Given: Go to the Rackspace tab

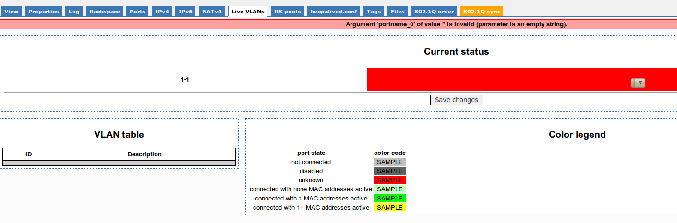Looking at the screenshot, I should [105, 12].
